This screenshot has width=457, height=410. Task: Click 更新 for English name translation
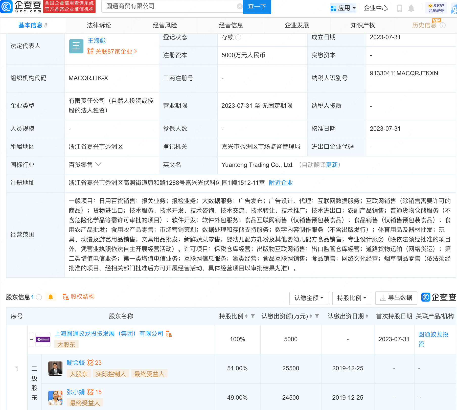332,165
